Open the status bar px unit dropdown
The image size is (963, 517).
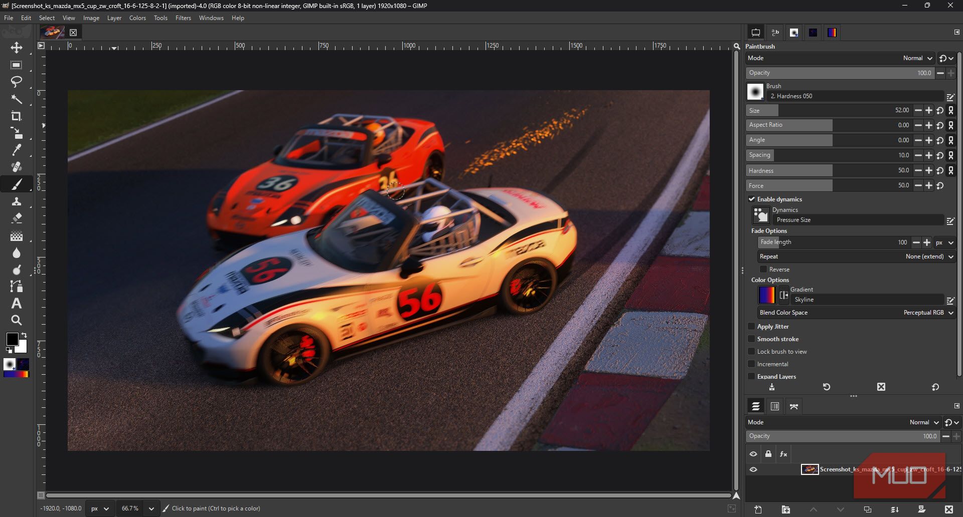pyautogui.click(x=100, y=508)
